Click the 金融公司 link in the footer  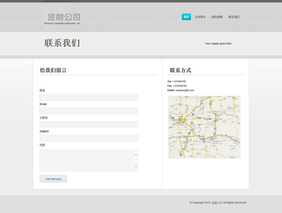point(217,203)
